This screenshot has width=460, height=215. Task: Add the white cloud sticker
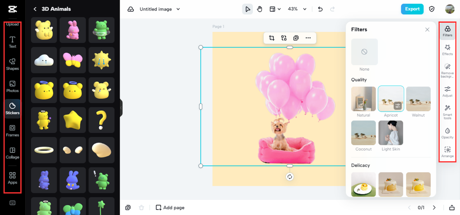pyautogui.click(x=44, y=61)
